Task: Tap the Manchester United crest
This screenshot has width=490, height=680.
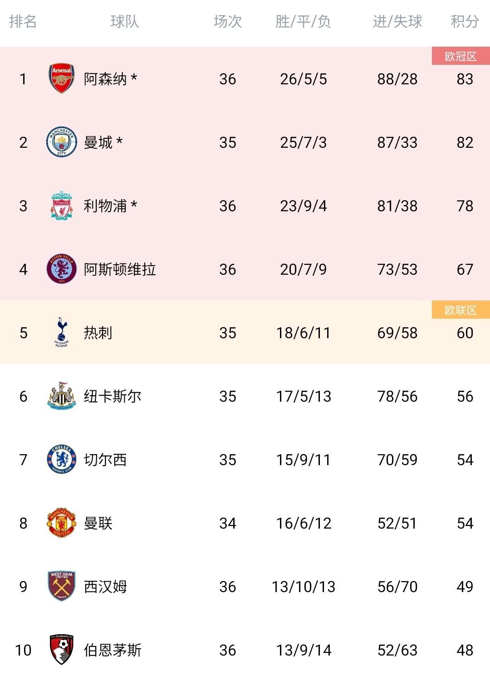Action: pos(61,523)
